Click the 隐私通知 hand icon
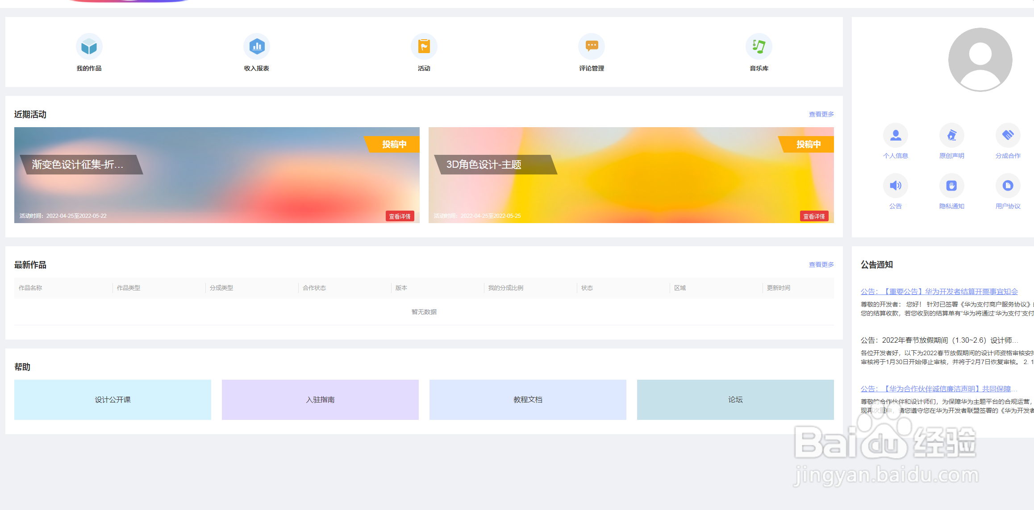1034x510 pixels. coord(951,186)
